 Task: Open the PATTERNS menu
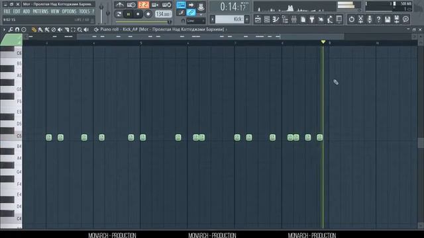point(40,11)
